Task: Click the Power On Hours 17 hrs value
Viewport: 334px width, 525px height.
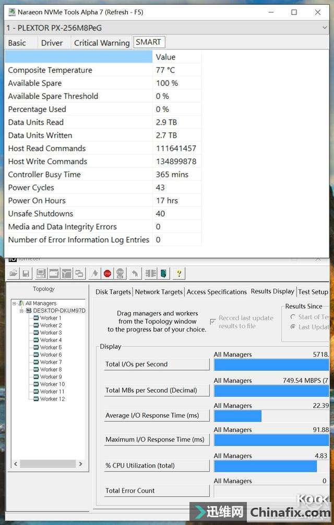Action: [x=166, y=201]
